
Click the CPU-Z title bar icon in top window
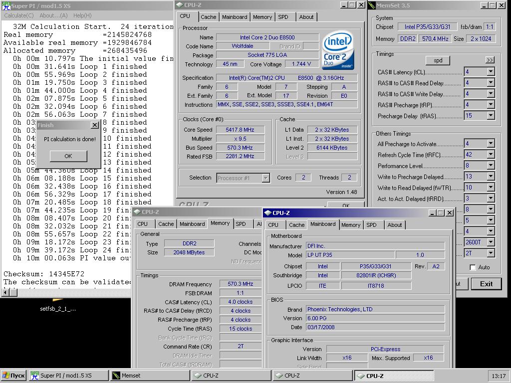[179, 5]
